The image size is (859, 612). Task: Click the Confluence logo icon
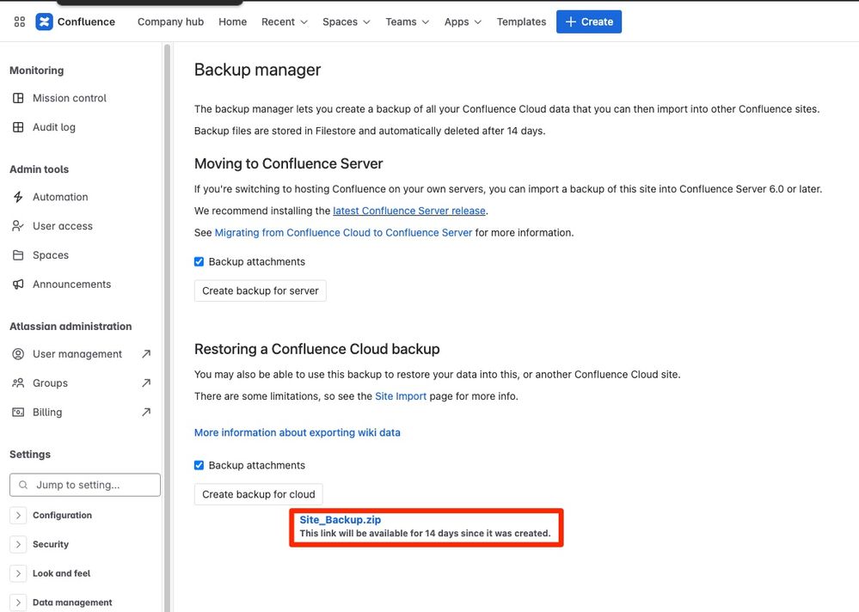(x=45, y=21)
